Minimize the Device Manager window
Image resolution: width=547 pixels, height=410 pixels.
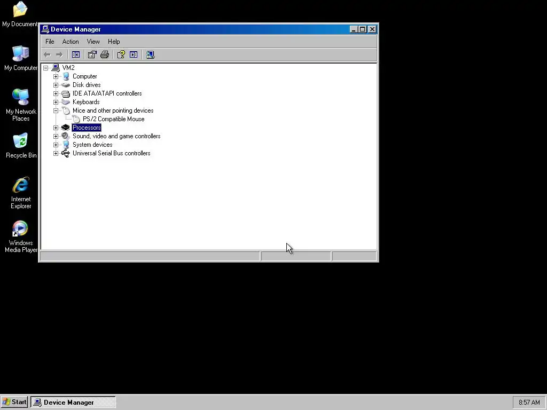pyautogui.click(x=354, y=29)
